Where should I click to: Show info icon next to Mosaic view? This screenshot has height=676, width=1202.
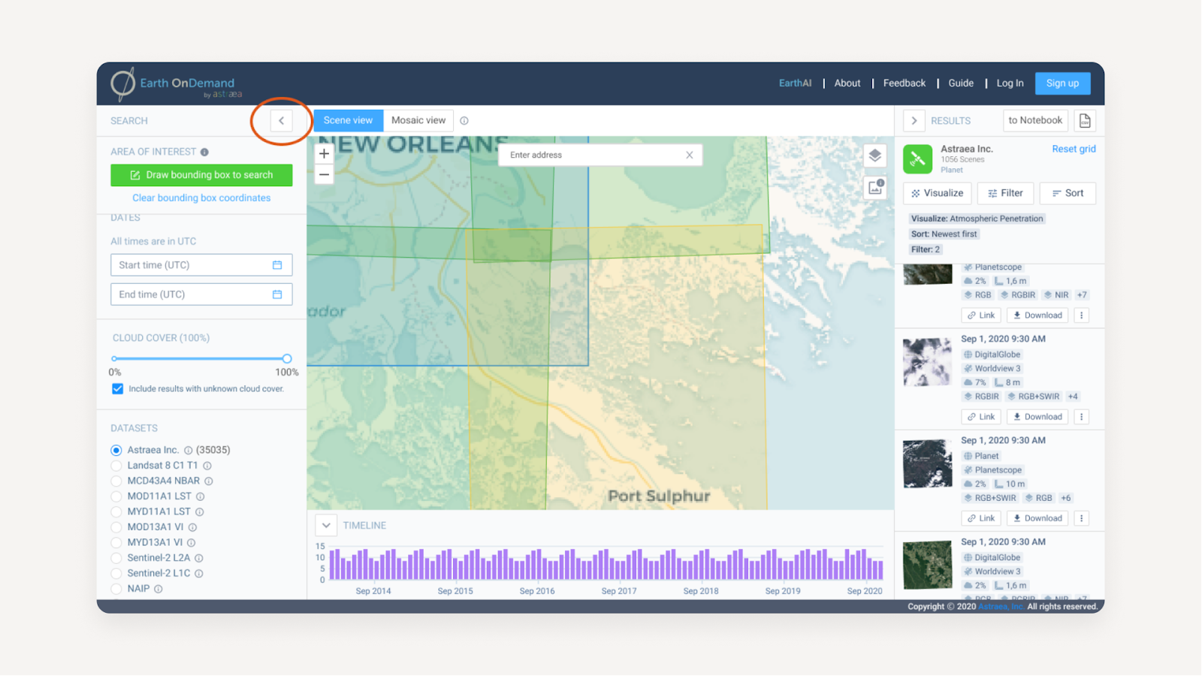coord(464,121)
